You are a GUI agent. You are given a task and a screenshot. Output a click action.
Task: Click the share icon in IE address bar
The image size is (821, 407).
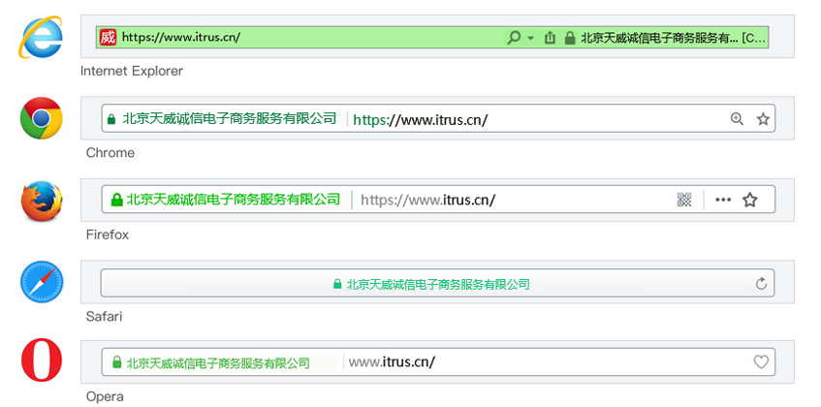point(550,38)
